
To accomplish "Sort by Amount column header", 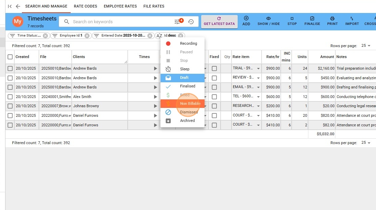I will pos(327,57).
